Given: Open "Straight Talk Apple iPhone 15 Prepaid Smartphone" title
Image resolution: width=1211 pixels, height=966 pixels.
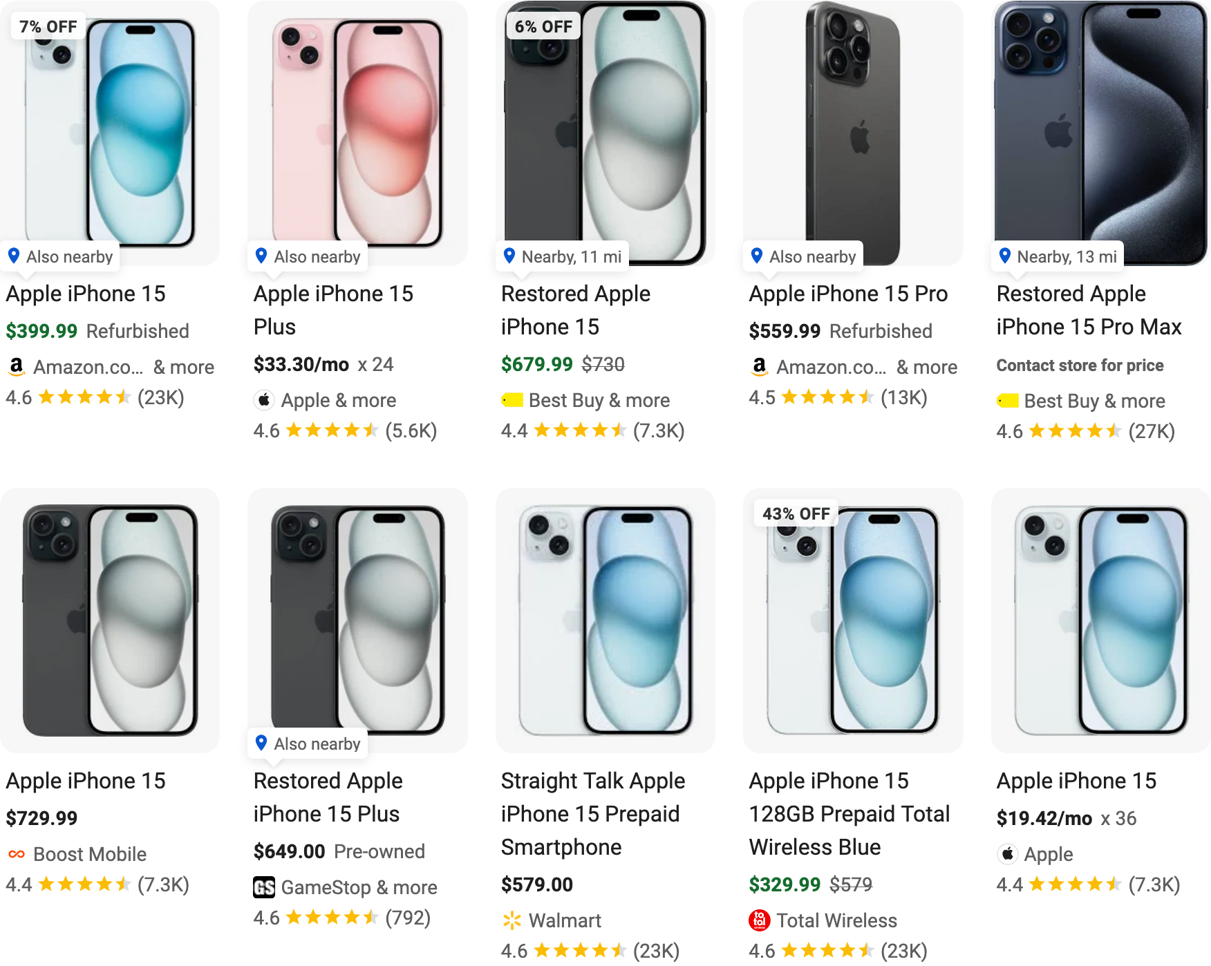Looking at the screenshot, I should 592,814.
